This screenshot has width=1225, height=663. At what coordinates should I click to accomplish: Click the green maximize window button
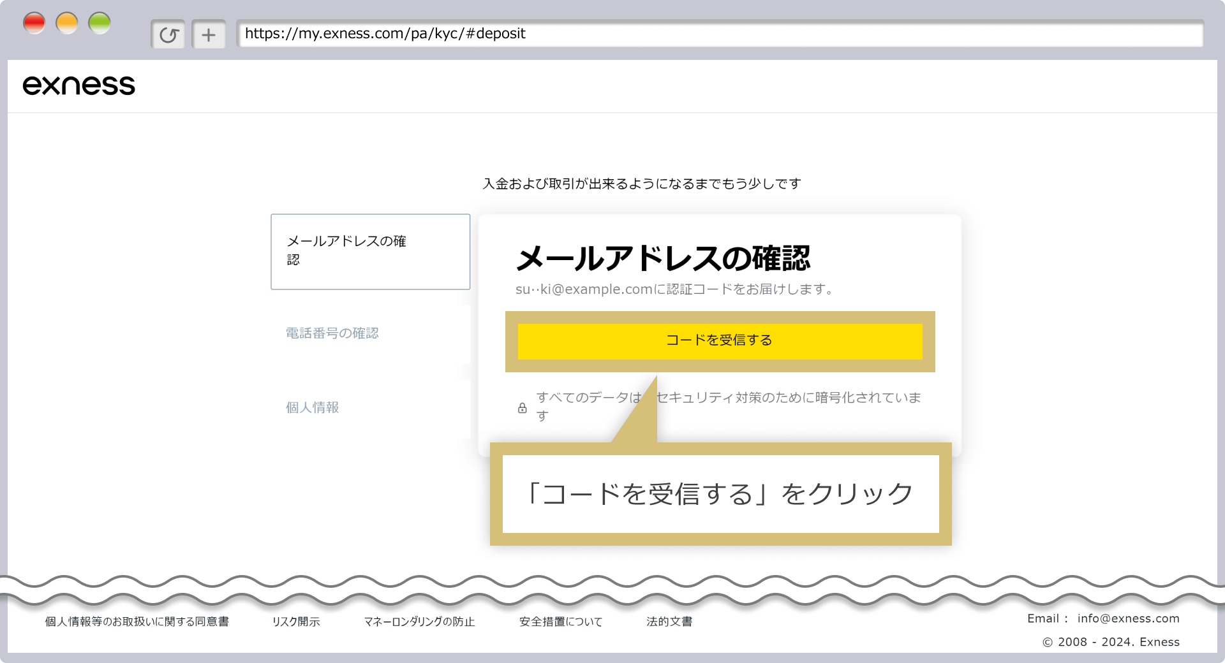tap(100, 24)
